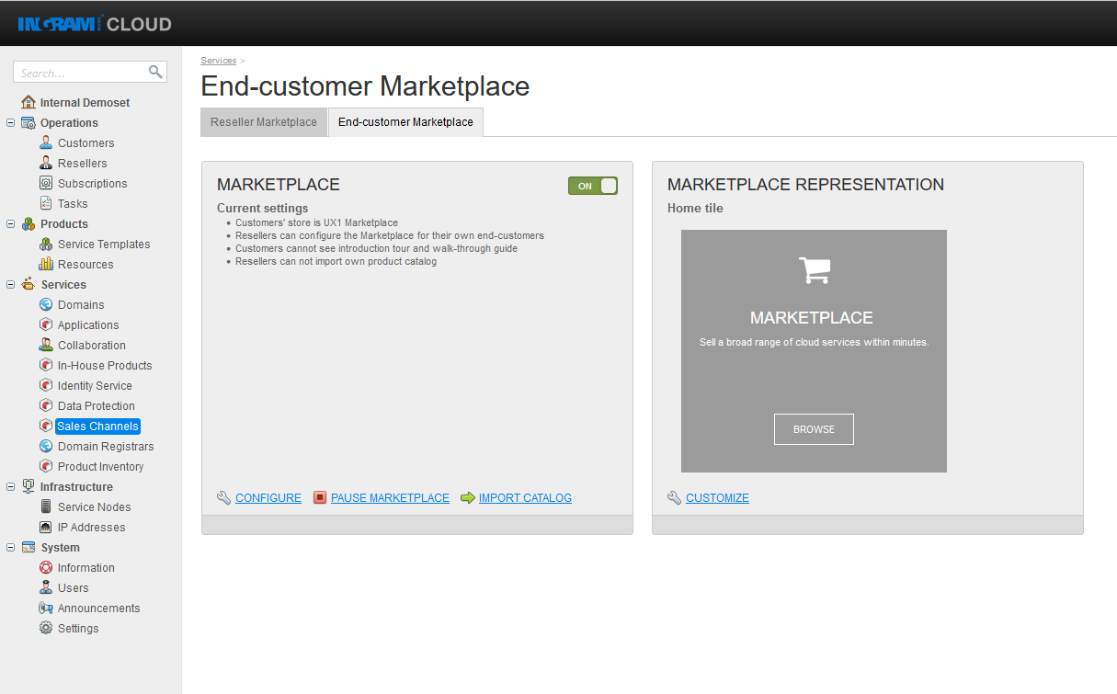The height and width of the screenshot is (694, 1117).
Task: Open Identity Service in the sidebar
Action: coord(44,385)
